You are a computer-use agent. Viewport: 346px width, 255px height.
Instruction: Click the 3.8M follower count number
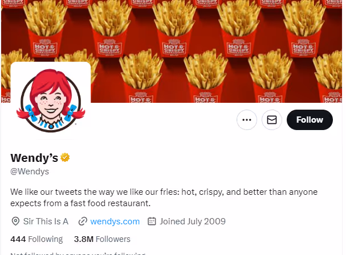click(x=84, y=239)
